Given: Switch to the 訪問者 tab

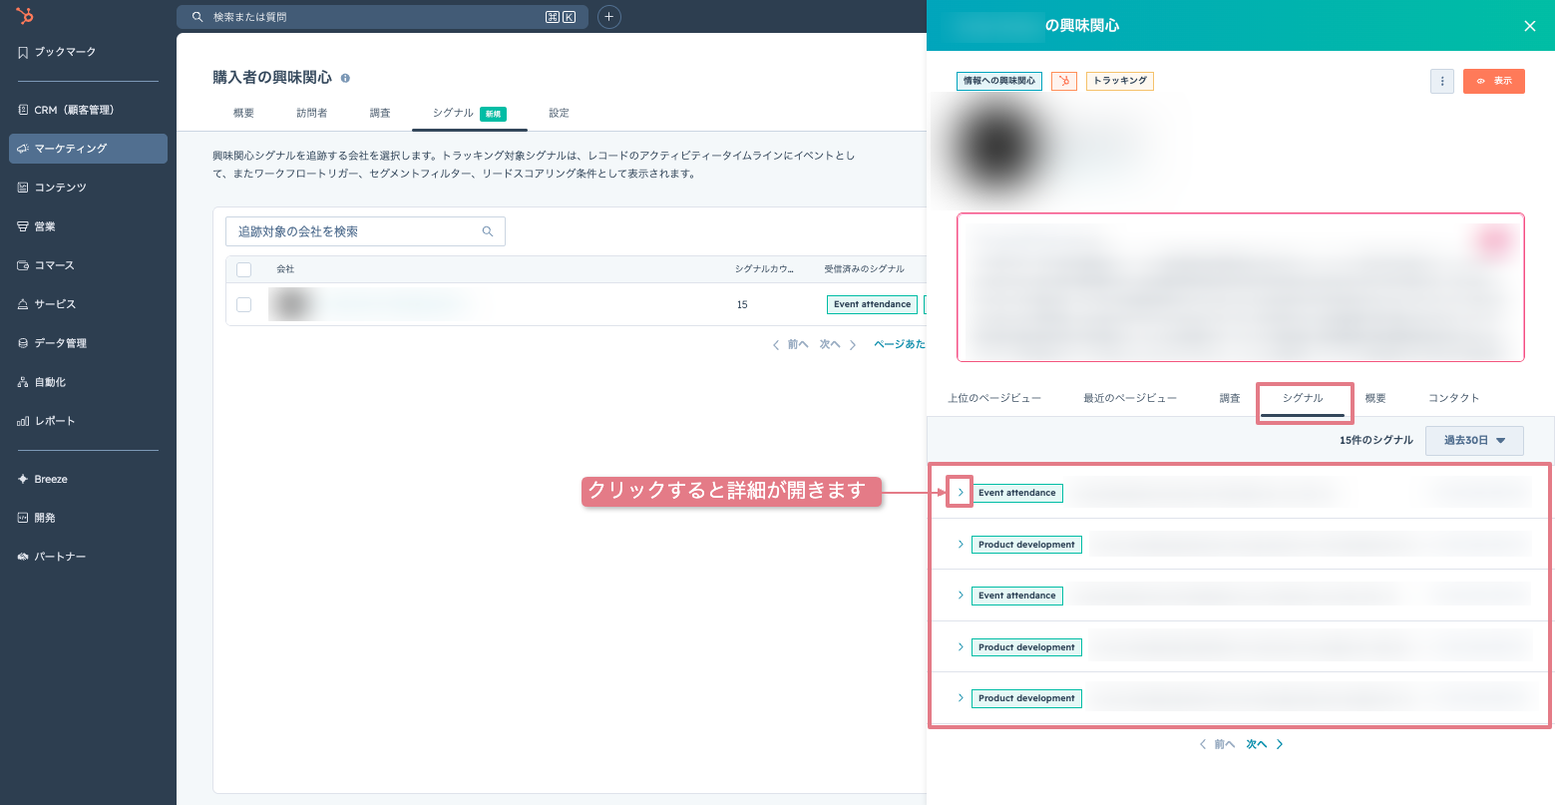Looking at the screenshot, I should [x=311, y=113].
